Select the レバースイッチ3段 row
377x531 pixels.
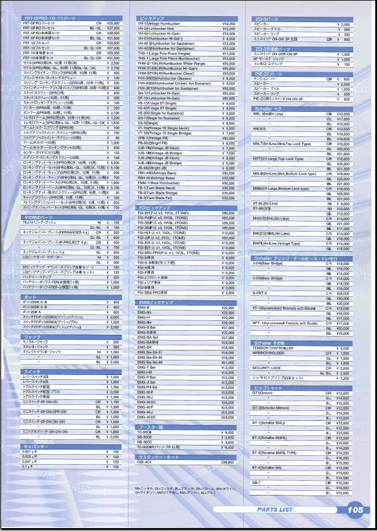pos(72,377)
